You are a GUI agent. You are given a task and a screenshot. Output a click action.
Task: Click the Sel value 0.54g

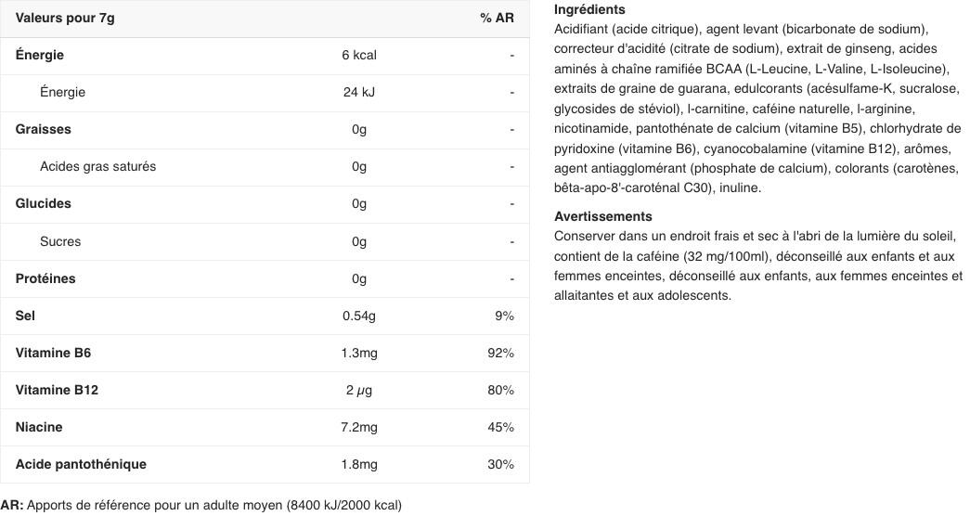[x=359, y=316]
